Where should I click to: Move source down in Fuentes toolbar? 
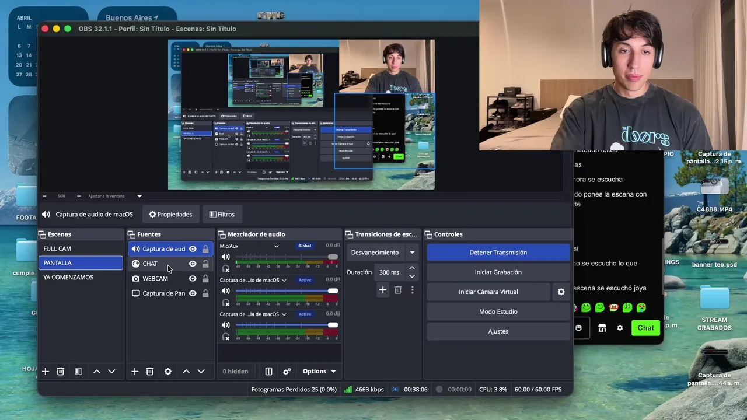(x=201, y=371)
